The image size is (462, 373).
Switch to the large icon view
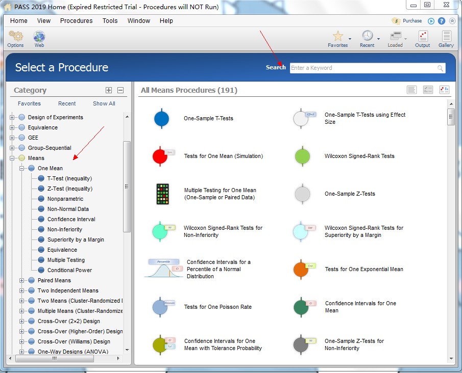coord(444,90)
